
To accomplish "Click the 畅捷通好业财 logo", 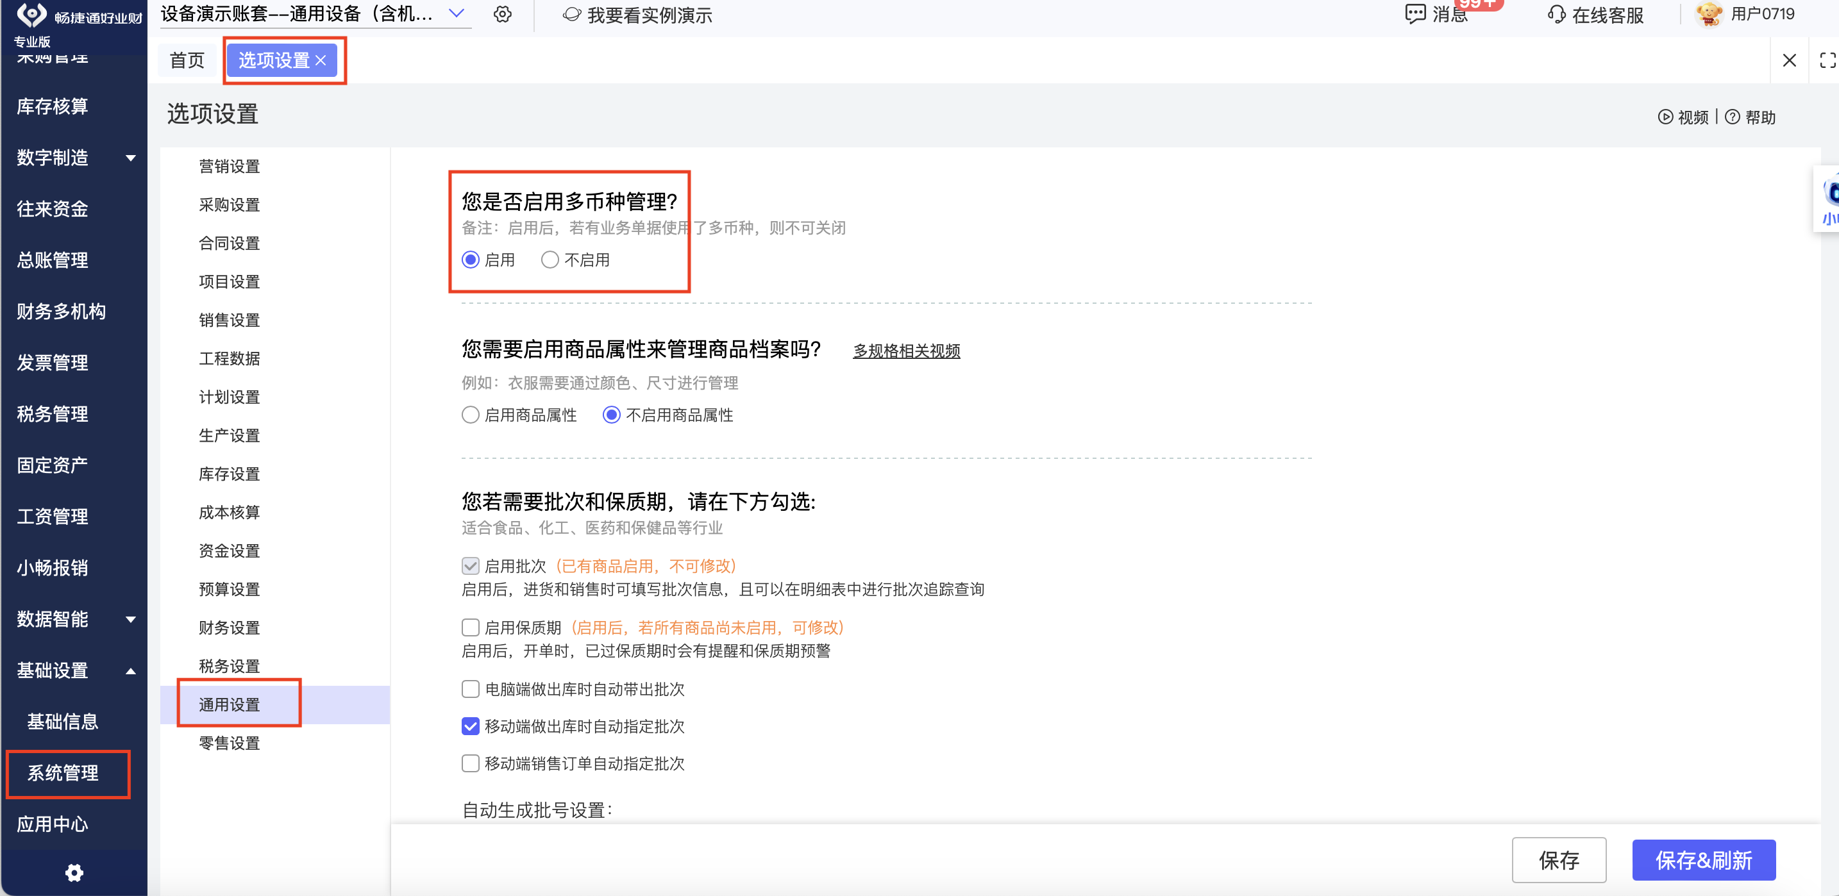I will (31, 15).
